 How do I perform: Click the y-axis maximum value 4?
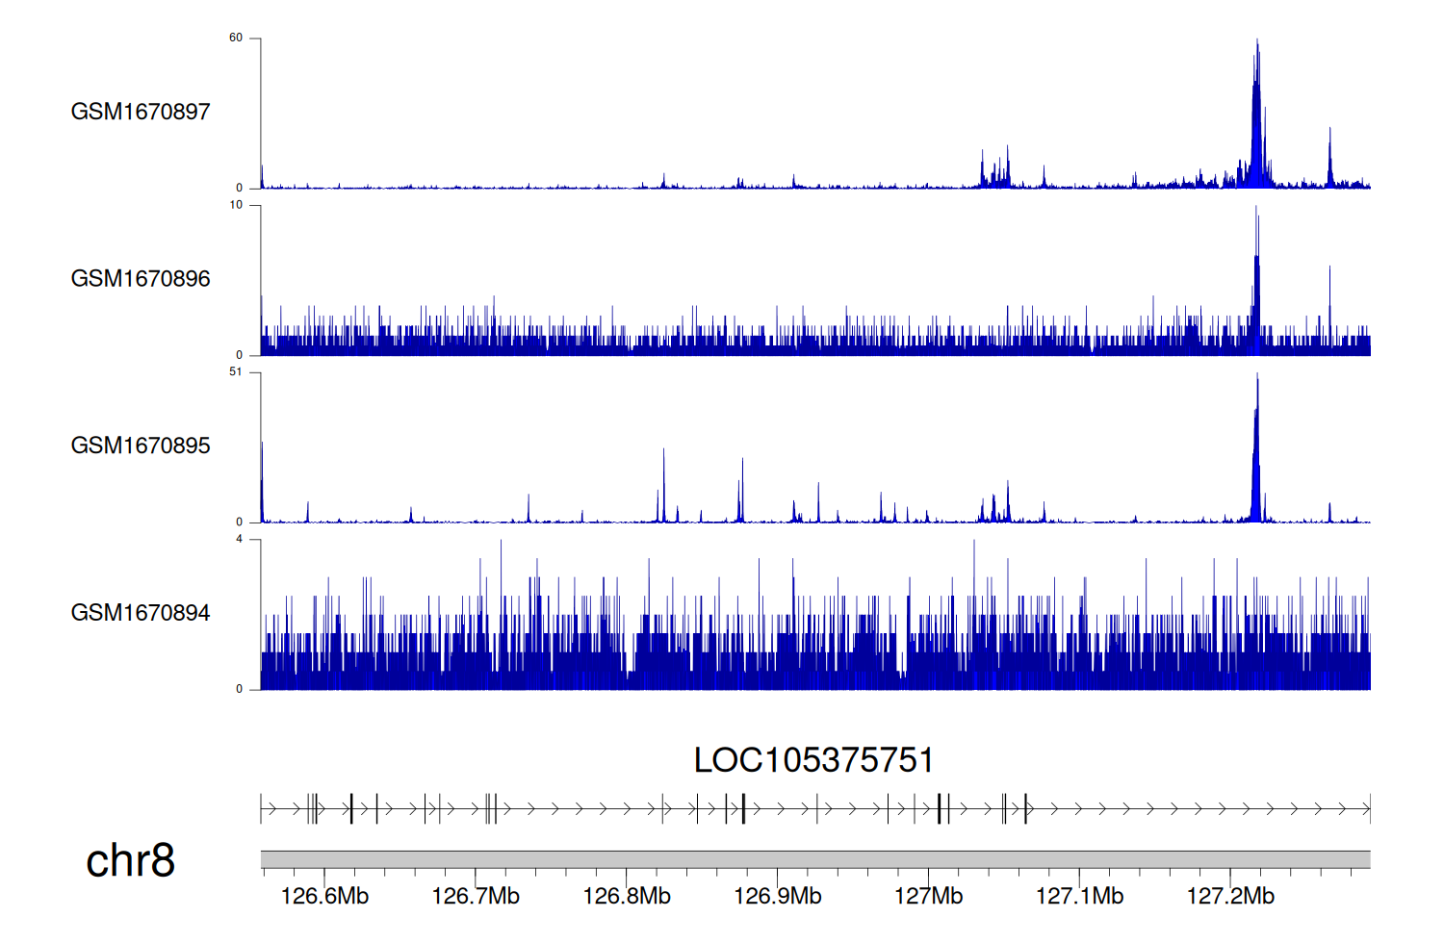click(x=240, y=539)
